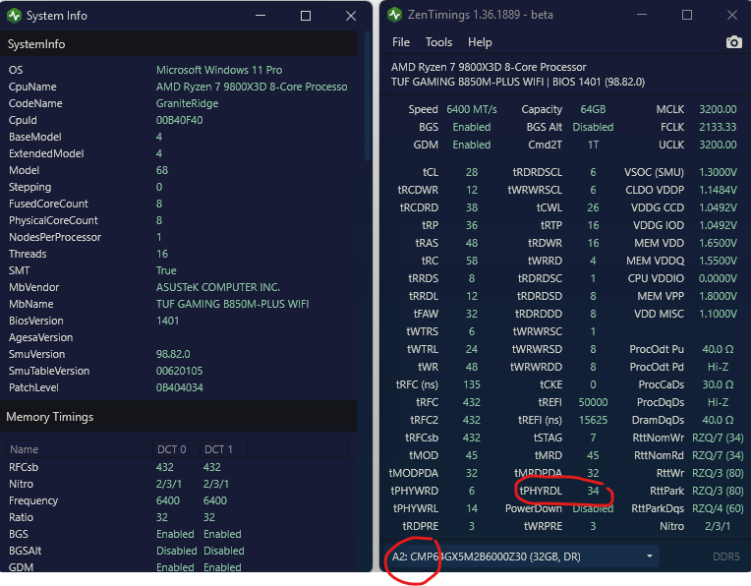751x586 pixels.
Task: Click the SmuVersion value '98.82.0'
Action: [x=173, y=355]
